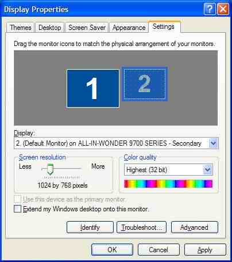Click the Identify button
The image size is (232, 262).
click(x=90, y=227)
